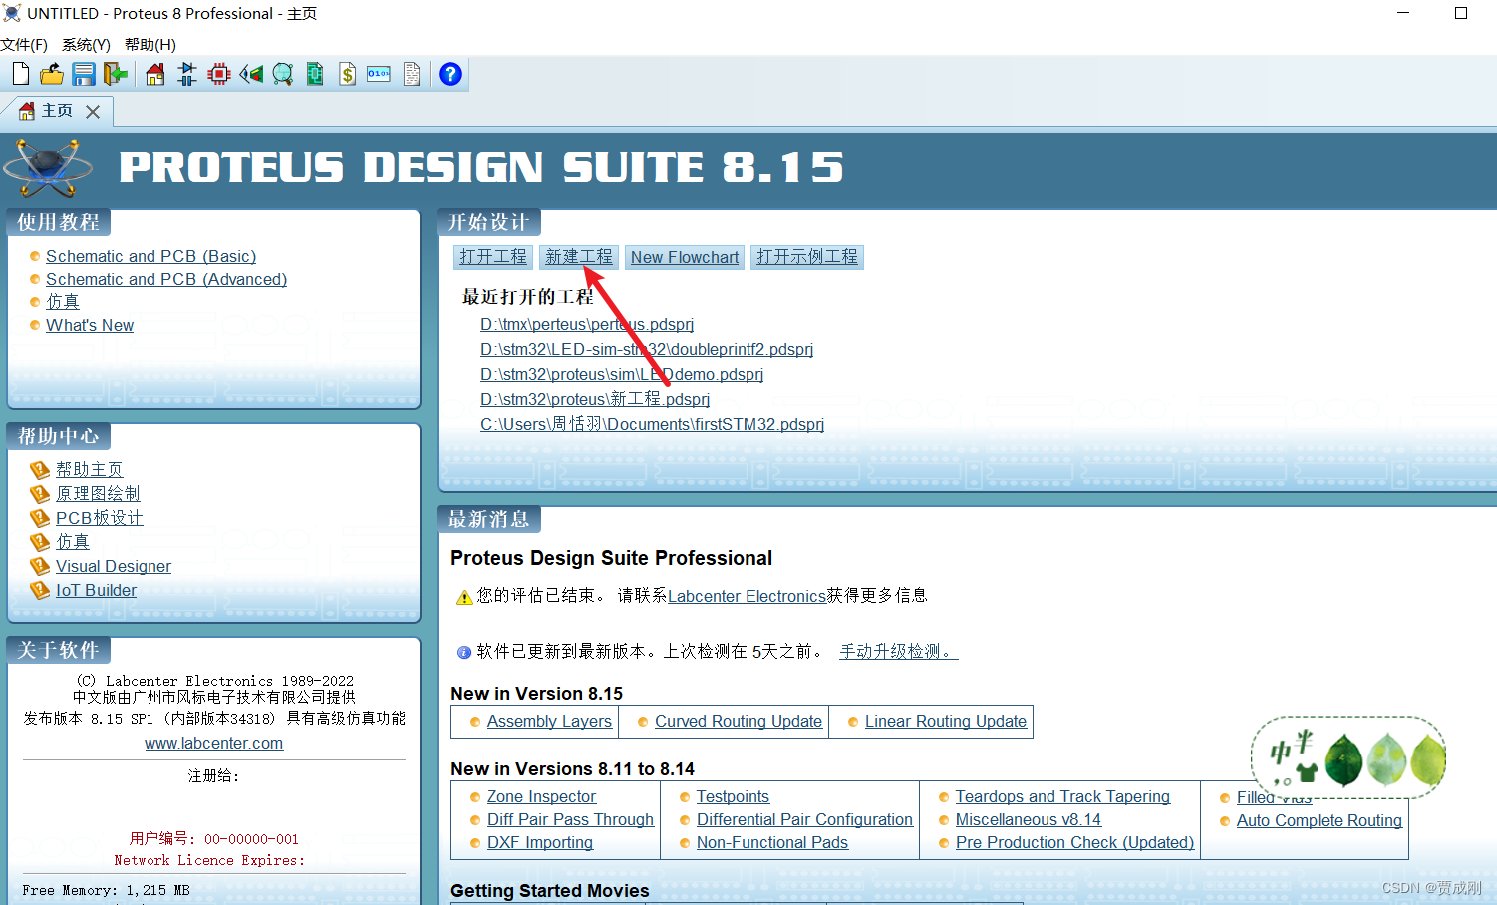Open the Diff Pair Pass Through link
Viewport: 1497px width, 905px height.
[x=570, y=819]
